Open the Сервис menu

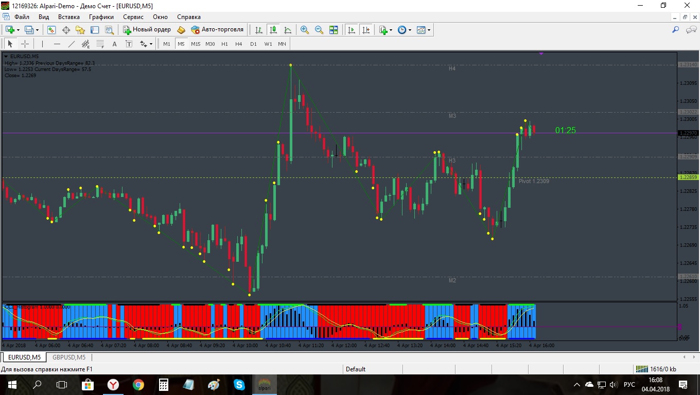[133, 17]
